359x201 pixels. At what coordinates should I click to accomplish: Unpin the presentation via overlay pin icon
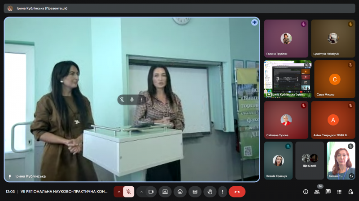[x=122, y=100]
